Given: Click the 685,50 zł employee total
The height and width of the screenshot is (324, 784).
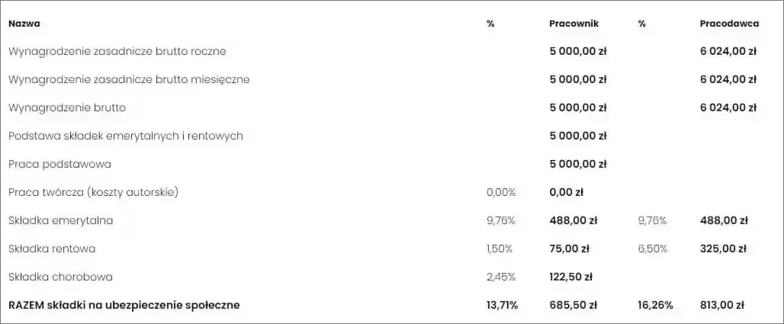Looking at the screenshot, I should [574, 305].
